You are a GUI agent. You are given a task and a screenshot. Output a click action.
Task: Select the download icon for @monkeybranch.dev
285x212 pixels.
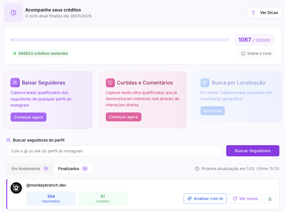click(270, 198)
